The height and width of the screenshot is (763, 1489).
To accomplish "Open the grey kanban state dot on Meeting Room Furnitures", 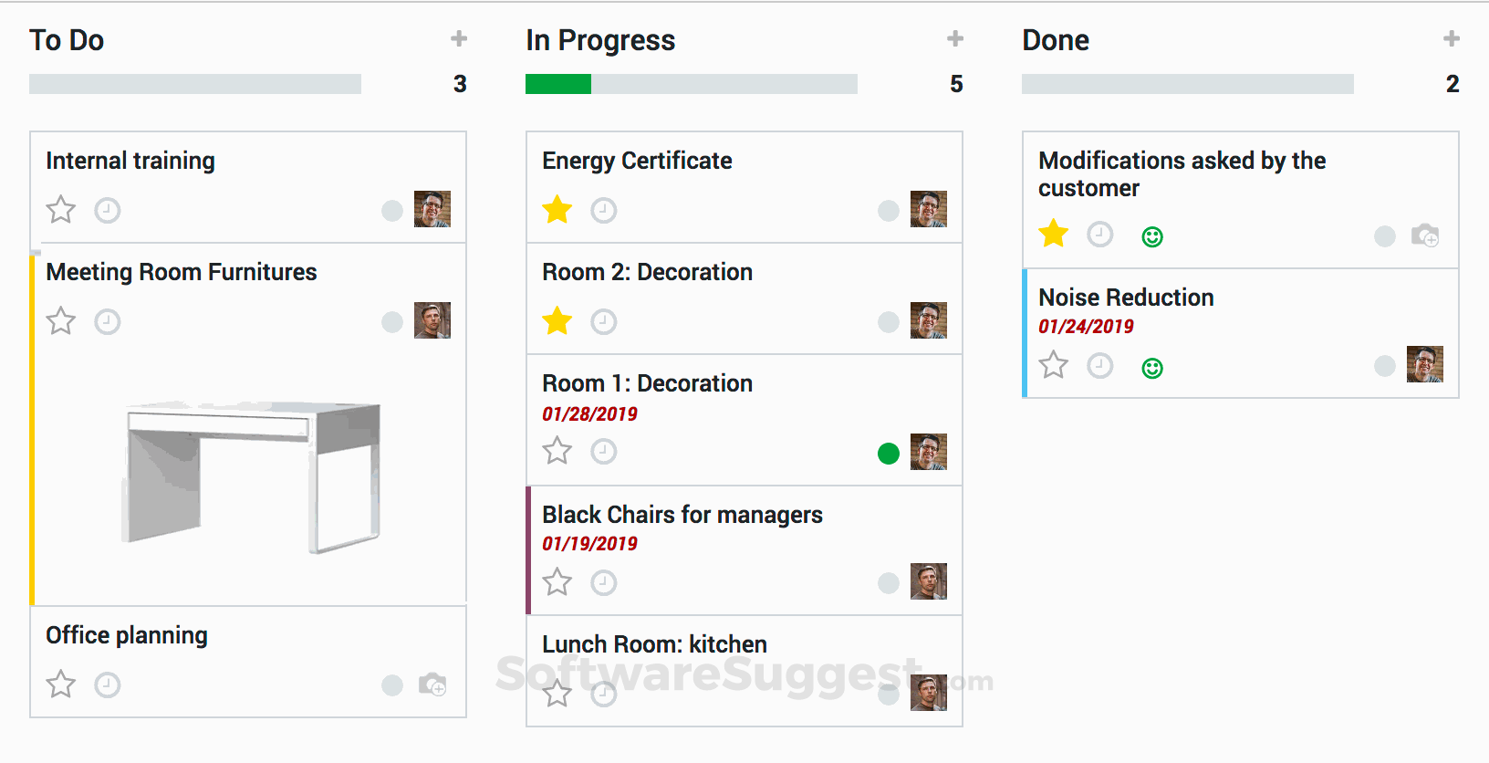I will pos(392,322).
